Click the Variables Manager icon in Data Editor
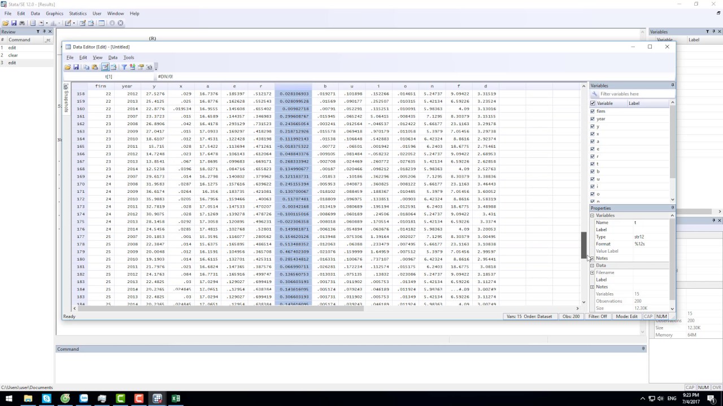 (x=132, y=67)
